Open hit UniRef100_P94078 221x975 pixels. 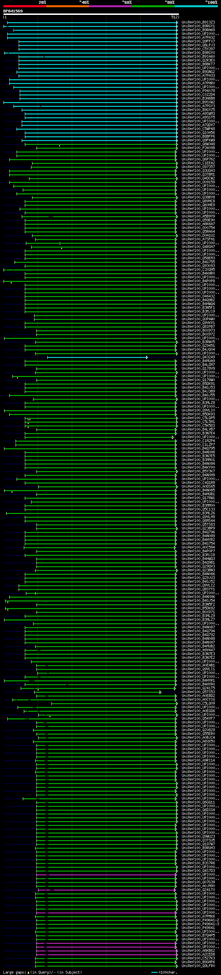click(198, 91)
